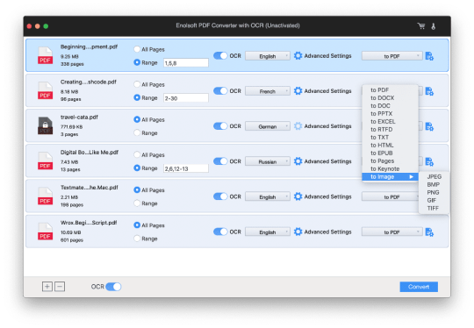
Task: Turn off the global OCR switch at bottom
Action: click(113, 286)
